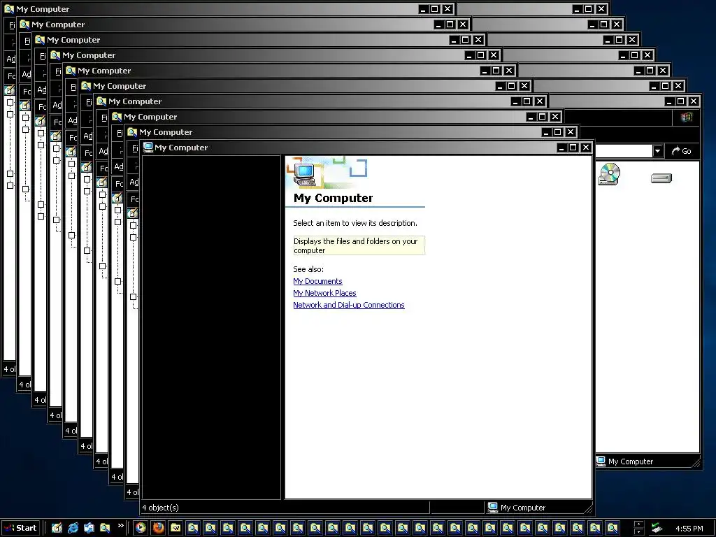The height and width of the screenshot is (537, 716).
Task: Switch to Firefox taskbar button
Action: pos(158,528)
